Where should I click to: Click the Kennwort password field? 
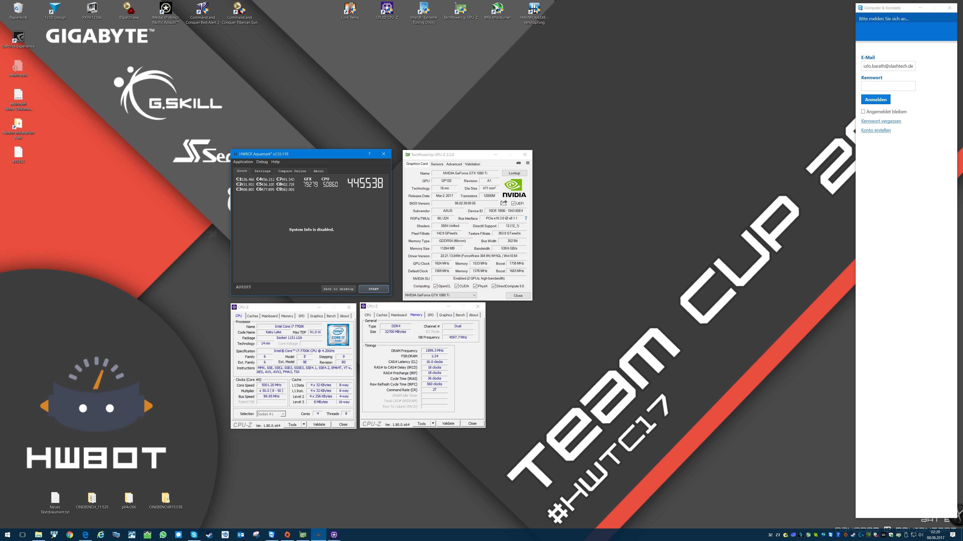[x=888, y=86]
